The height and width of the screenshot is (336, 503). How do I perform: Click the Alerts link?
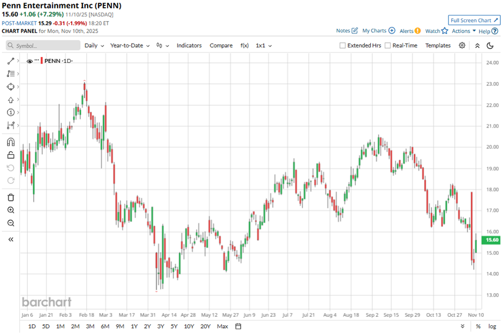click(410, 31)
